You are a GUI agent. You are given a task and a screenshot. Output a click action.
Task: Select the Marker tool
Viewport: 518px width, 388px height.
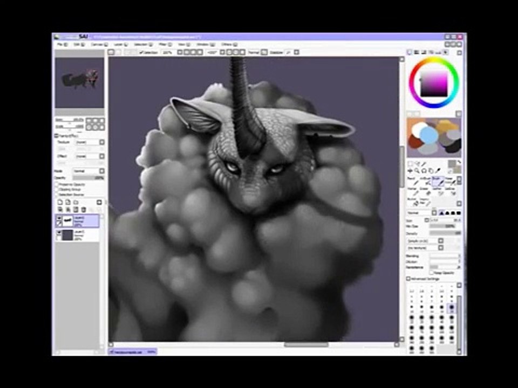[x=412, y=191]
